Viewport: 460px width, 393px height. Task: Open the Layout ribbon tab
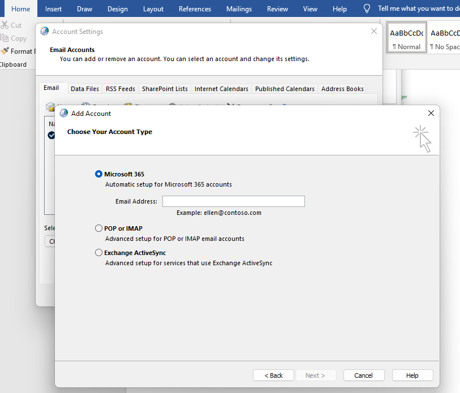point(153,9)
